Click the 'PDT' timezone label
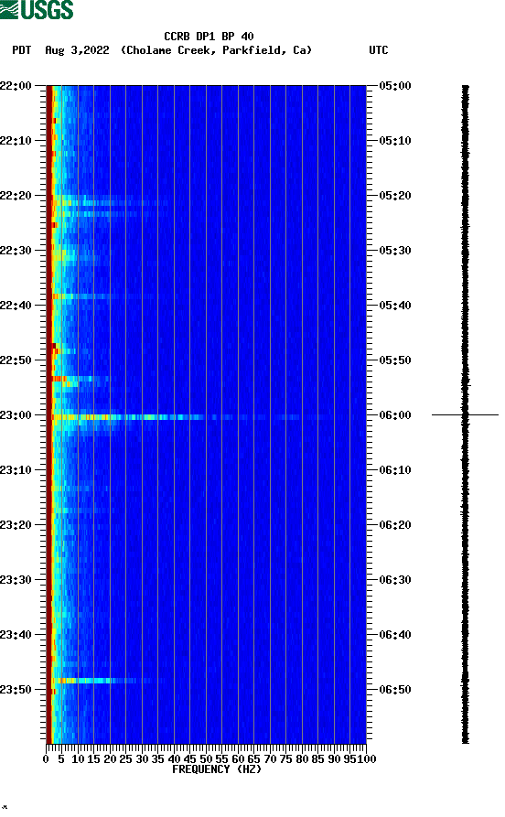Viewport: 505px width, 817px height. [21, 50]
